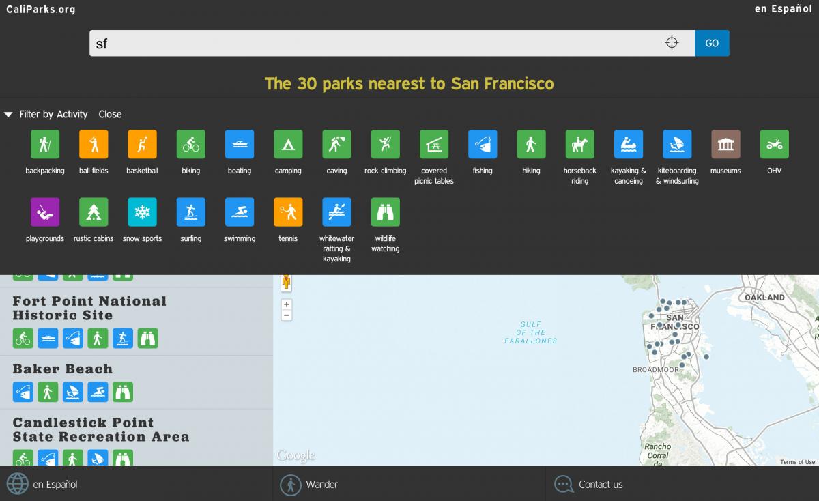Image resolution: width=819 pixels, height=501 pixels.
Task: Choose the playgrounds filter icon
Action: [x=45, y=212]
